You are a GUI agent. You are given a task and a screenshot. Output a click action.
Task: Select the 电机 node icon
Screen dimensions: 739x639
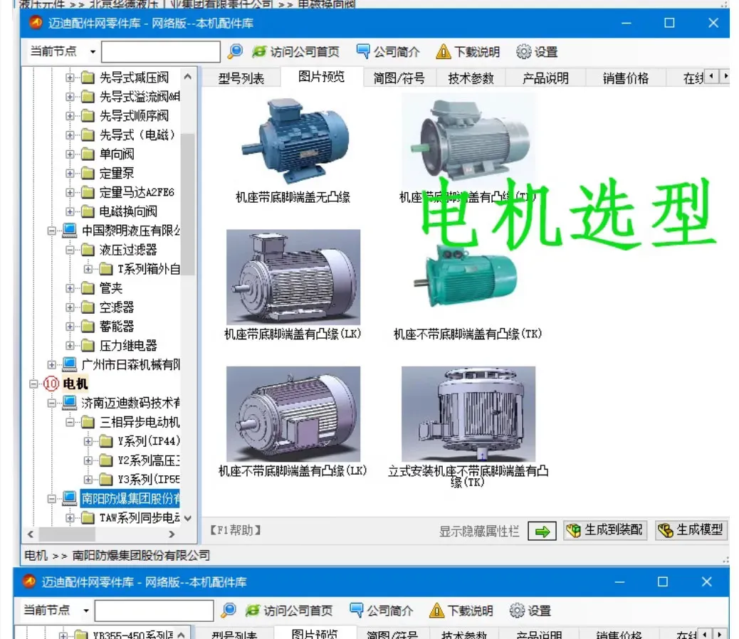click(51, 384)
